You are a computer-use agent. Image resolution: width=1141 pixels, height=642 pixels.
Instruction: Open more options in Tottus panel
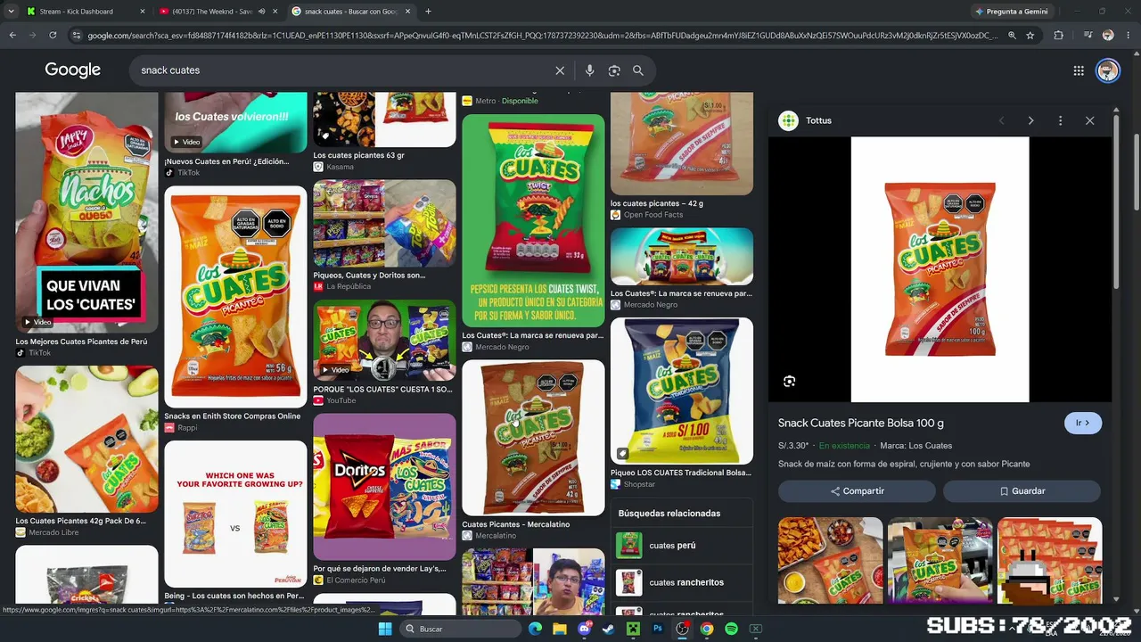1060,120
